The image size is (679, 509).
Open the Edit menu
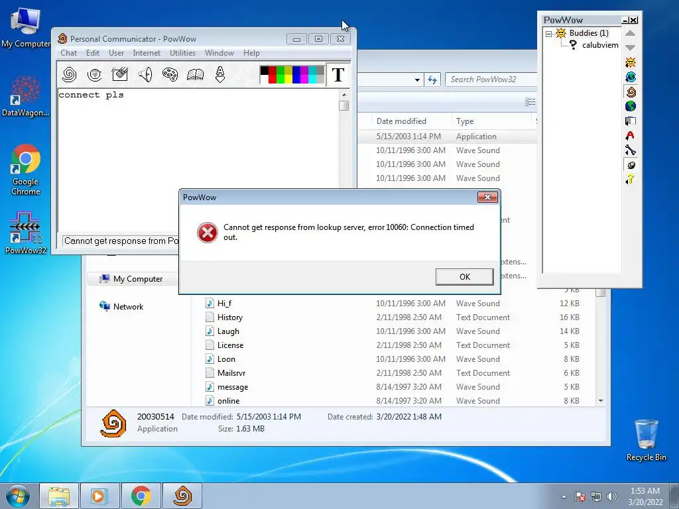[93, 53]
